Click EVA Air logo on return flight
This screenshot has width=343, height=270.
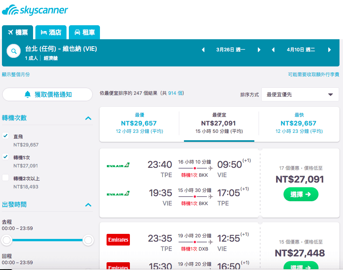(x=118, y=193)
